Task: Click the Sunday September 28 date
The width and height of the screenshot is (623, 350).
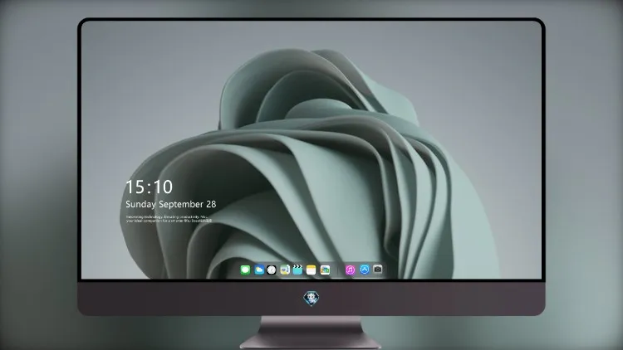Action: 171,204
